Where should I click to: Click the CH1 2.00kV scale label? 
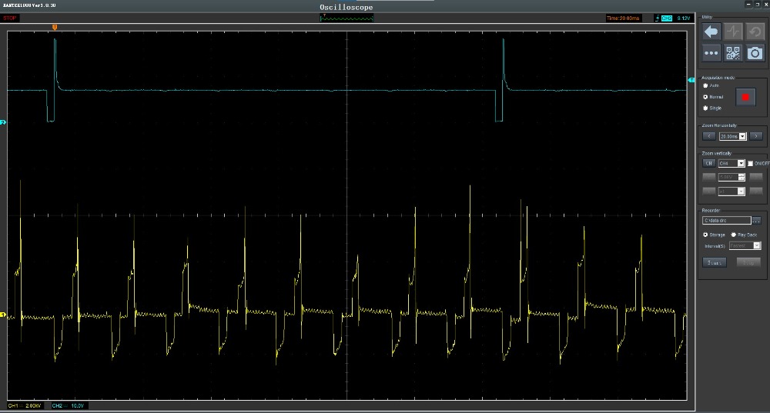click(25, 405)
